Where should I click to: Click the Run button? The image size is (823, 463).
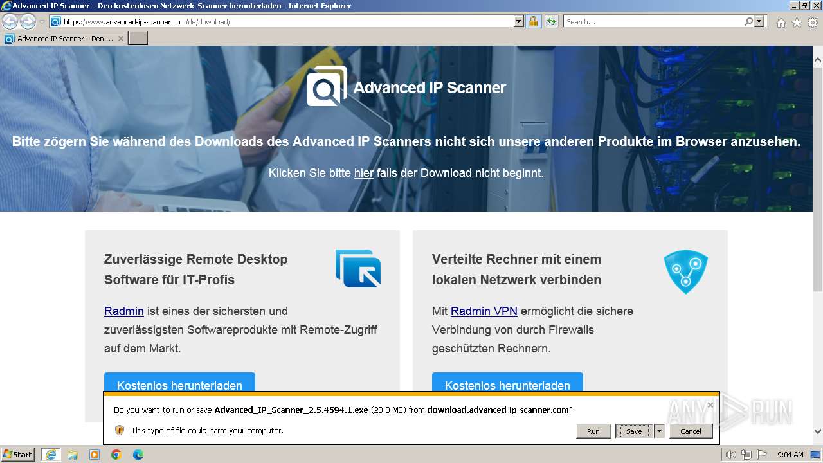[x=593, y=431]
